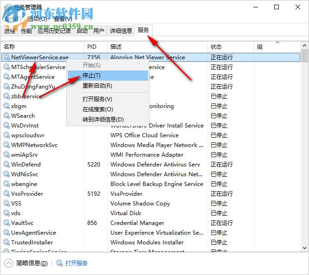This screenshot has height=275, width=309.
Task: Sort by the PID column header
Action: coord(96,47)
